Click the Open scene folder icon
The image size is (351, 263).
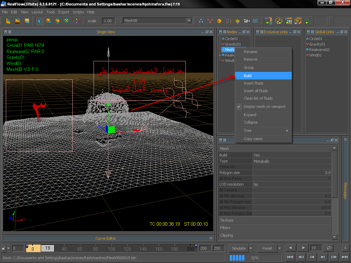coord(17,21)
